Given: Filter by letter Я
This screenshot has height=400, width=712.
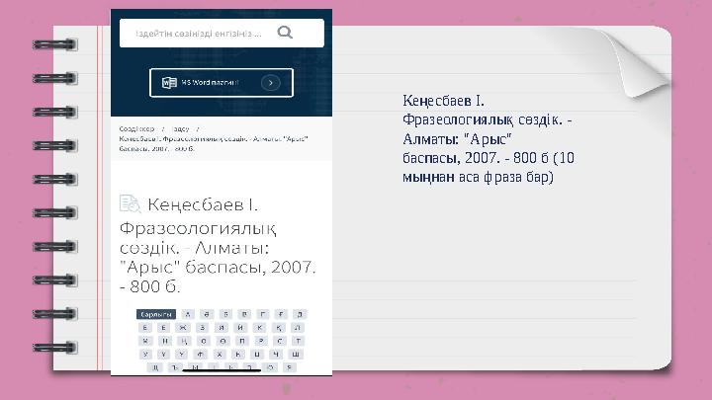Looking at the screenshot, I should (289, 367).
